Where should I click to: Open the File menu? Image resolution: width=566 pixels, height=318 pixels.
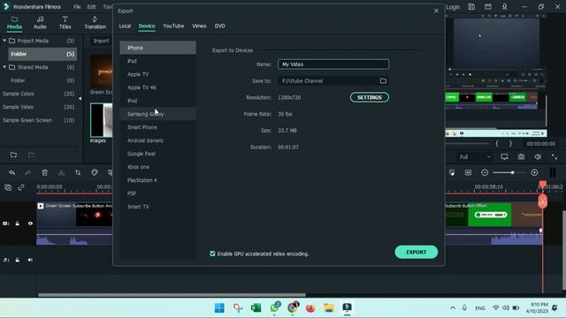pos(77,6)
